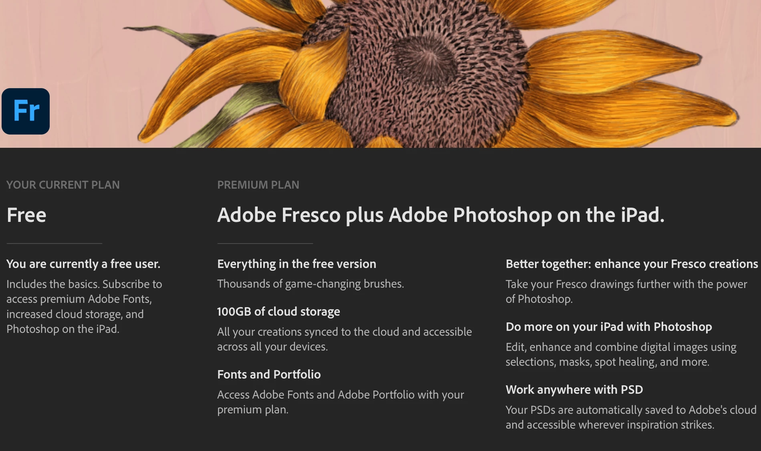The image size is (761, 451).
Task: Click the PSDs automatically saved description
Action: point(631,417)
